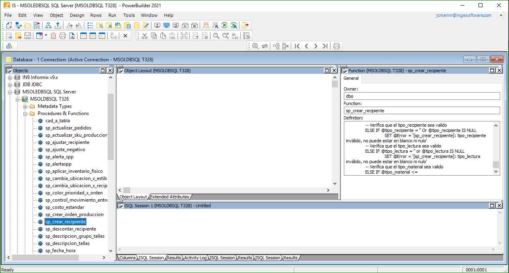Open the Design menu
The width and height of the screenshot is (509, 273).
(77, 15)
